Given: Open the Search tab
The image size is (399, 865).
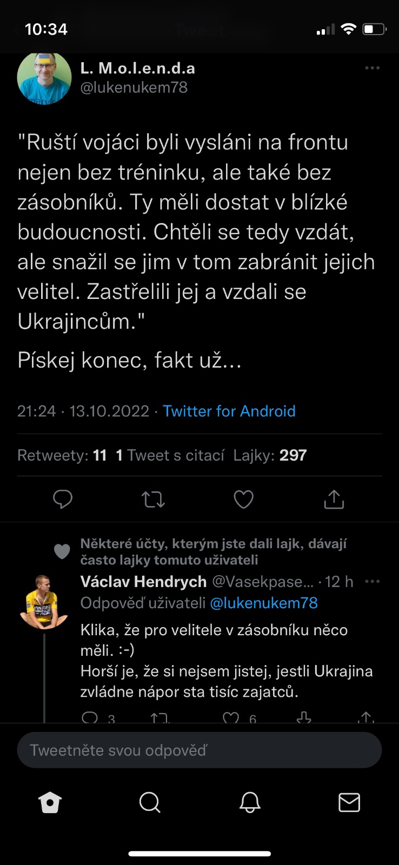Looking at the screenshot, I should point(150,803).
